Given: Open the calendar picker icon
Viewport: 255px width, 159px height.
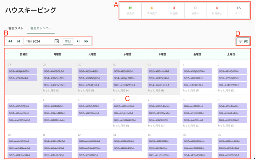Looking at the screenshot, I should (x=57, y=41).
